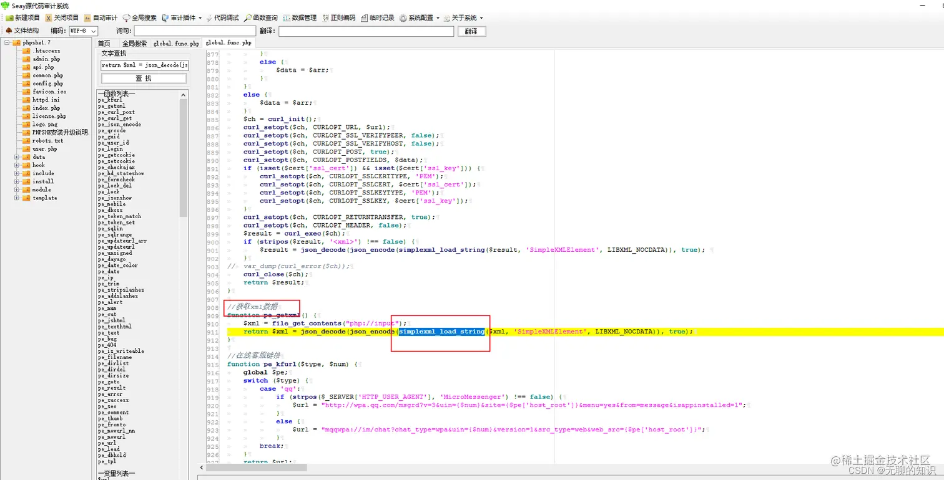Start 自动审计 (Auto Audit) from toolbar
This screenshot has height=480, width=944.
pyautogui.click(x=100, y=18)
